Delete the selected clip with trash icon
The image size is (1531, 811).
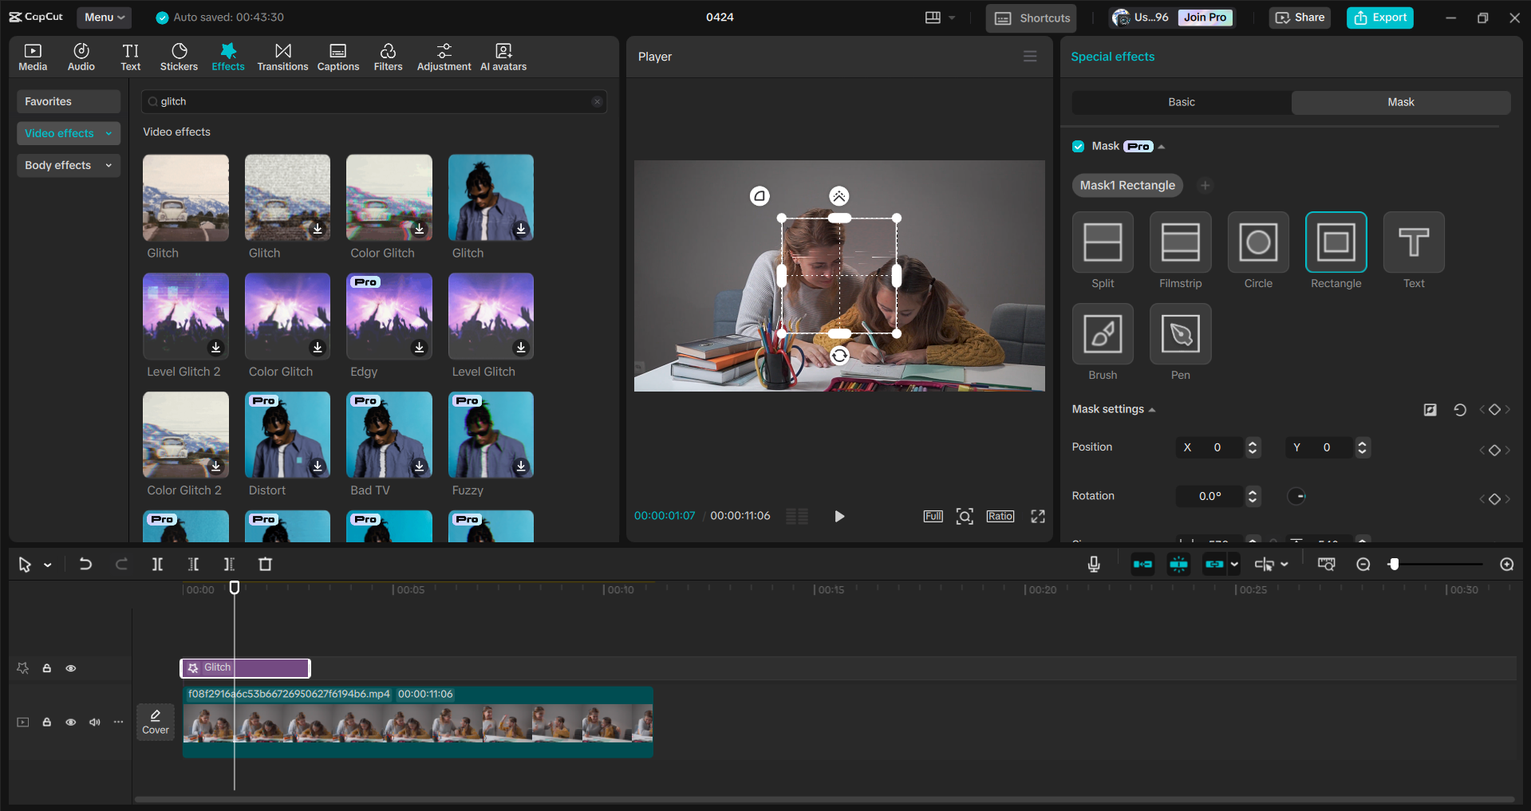pos(265,564)
